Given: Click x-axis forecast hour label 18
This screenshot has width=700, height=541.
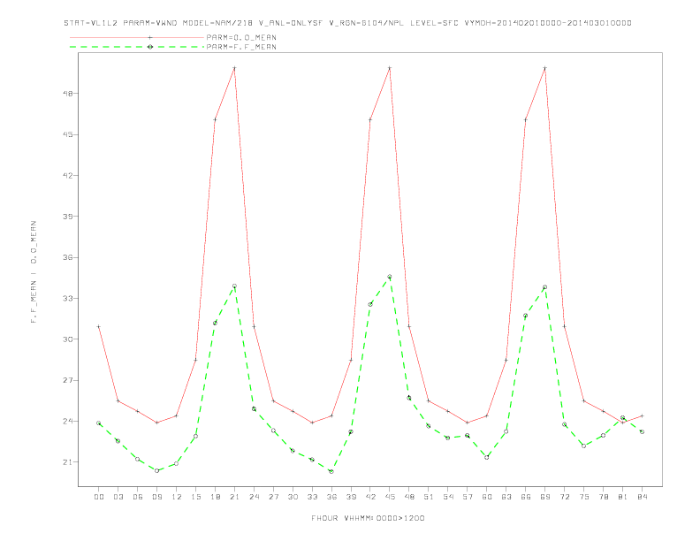Looking at the screenshot, I should click(x=215, y=497).
